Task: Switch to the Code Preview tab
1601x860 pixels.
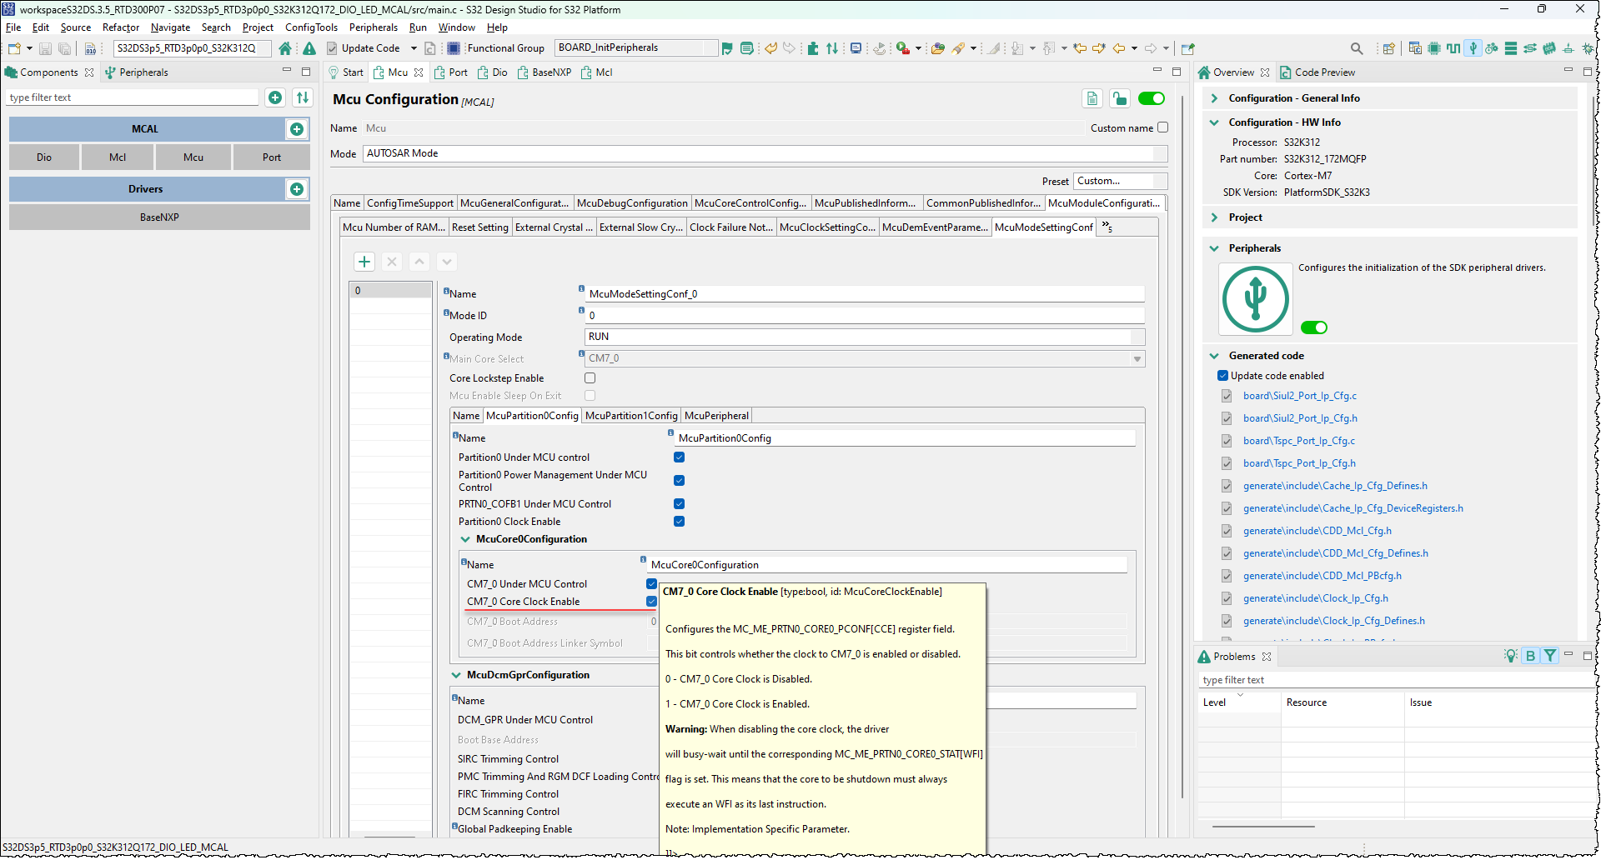Action: point(1324,72)
